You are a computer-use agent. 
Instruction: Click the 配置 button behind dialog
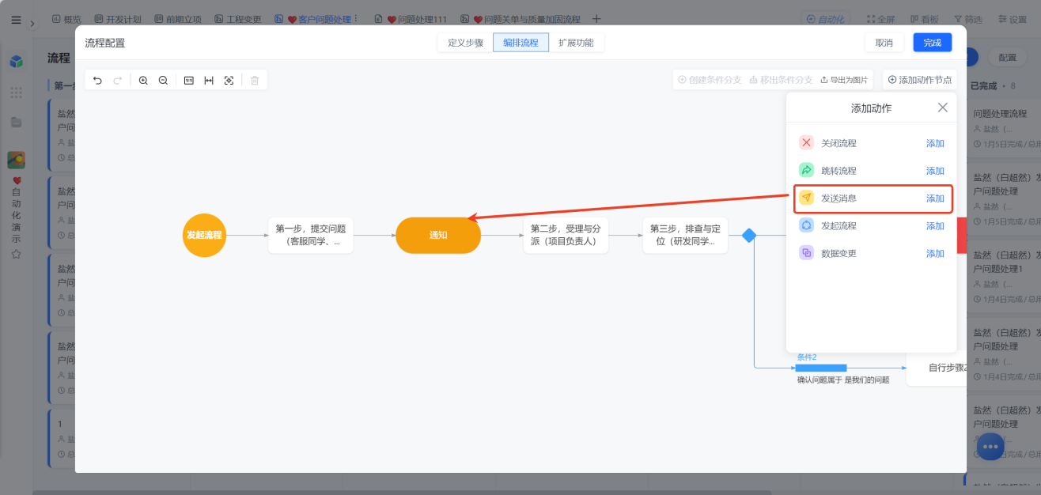point(1007,57)
